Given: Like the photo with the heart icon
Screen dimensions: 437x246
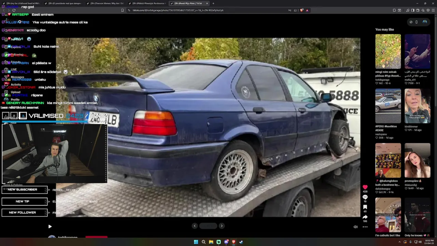Looking at the screenshot, I should [365, 187].
